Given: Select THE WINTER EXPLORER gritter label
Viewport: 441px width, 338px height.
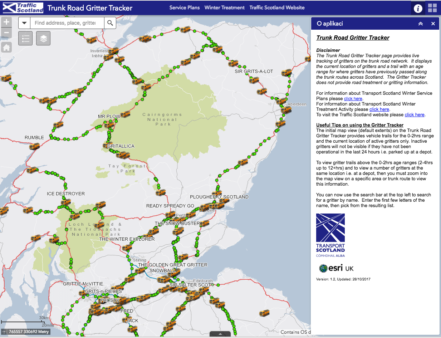Looking at the screenshot, I should coord(127,239).
